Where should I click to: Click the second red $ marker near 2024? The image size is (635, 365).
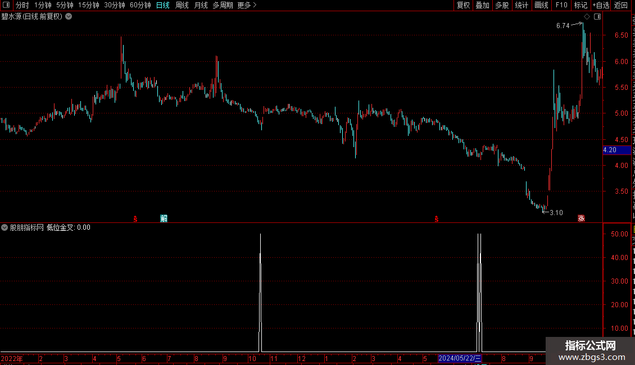(x=436, y=219)
